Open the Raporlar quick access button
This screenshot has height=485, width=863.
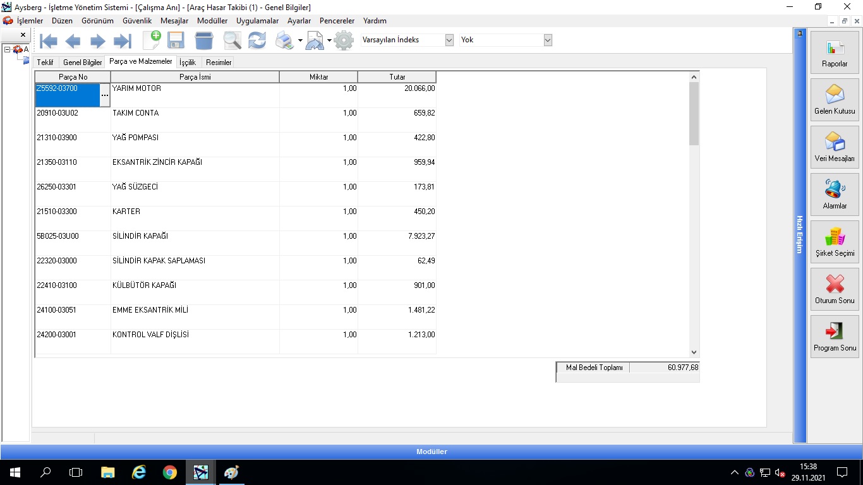[835, 52]
